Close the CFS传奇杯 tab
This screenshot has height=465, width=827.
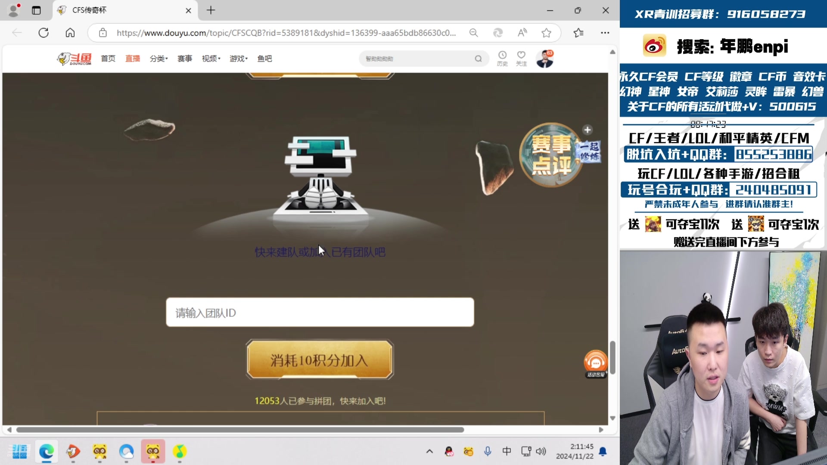click(x=188, y=10)
